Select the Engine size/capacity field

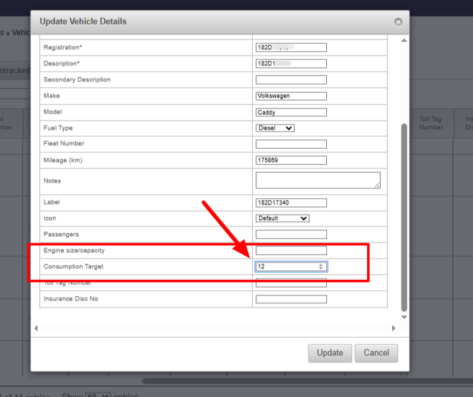click(291, 250)
